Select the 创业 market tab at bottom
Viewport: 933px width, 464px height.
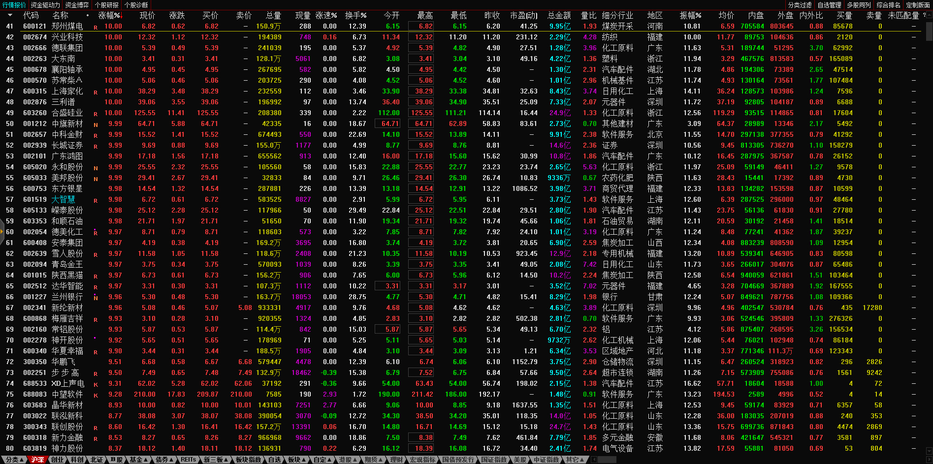coord(58,460)
